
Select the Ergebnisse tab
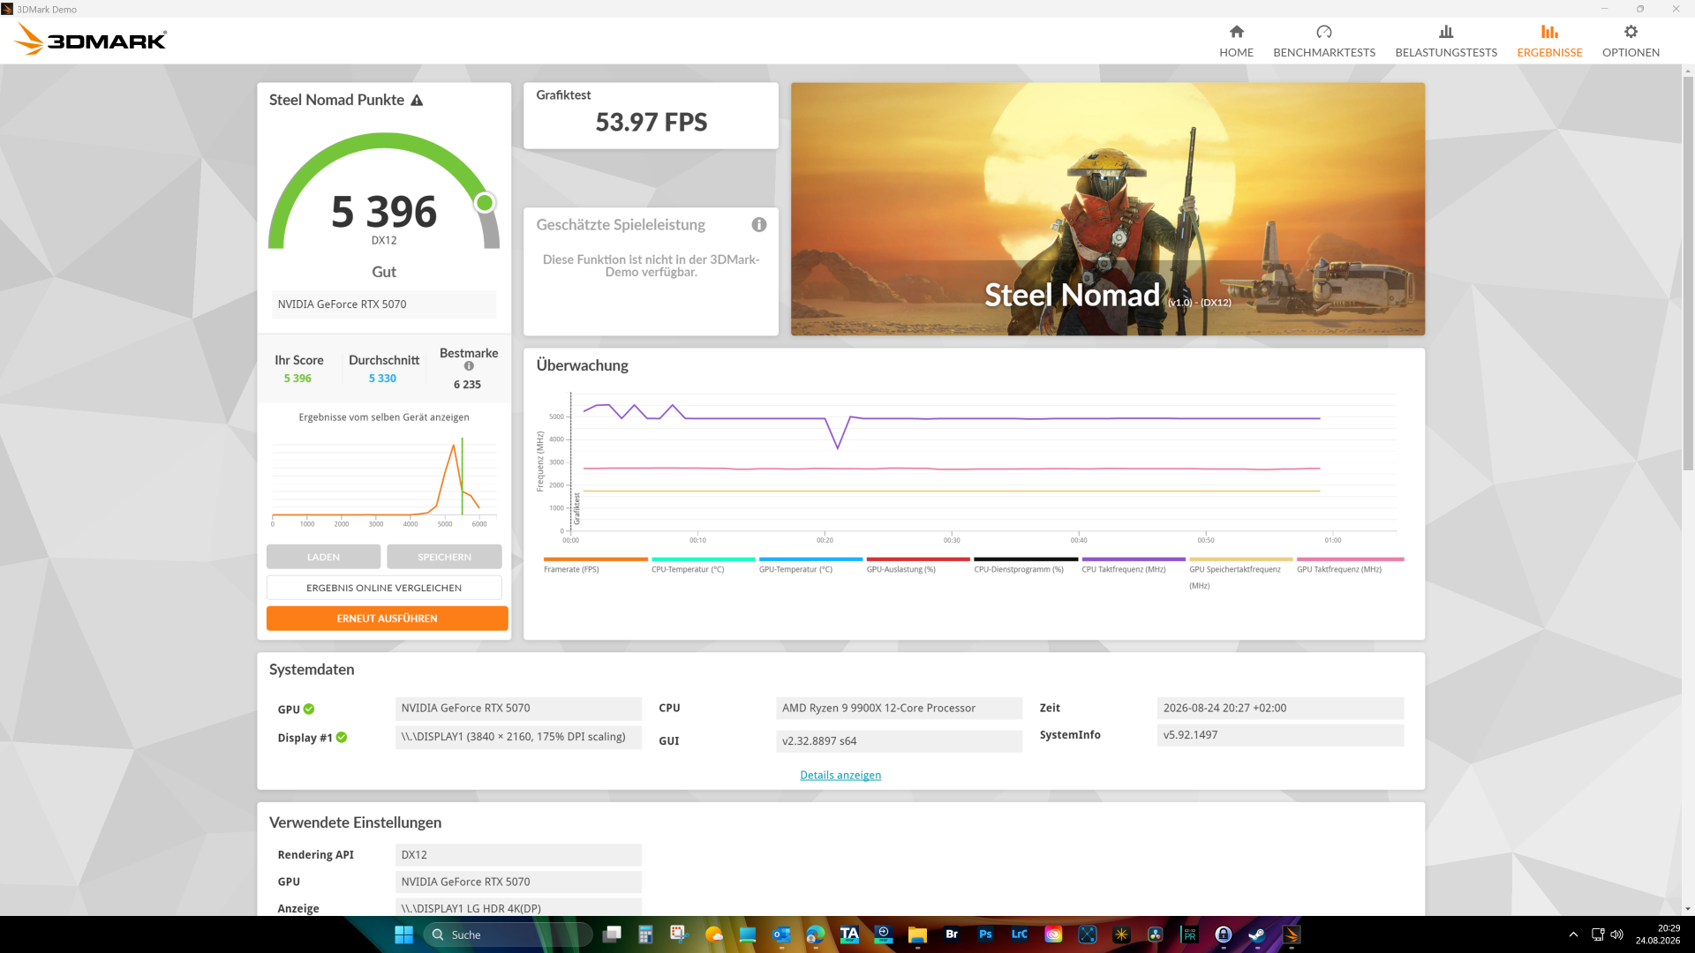click(x=1549, y=41)
